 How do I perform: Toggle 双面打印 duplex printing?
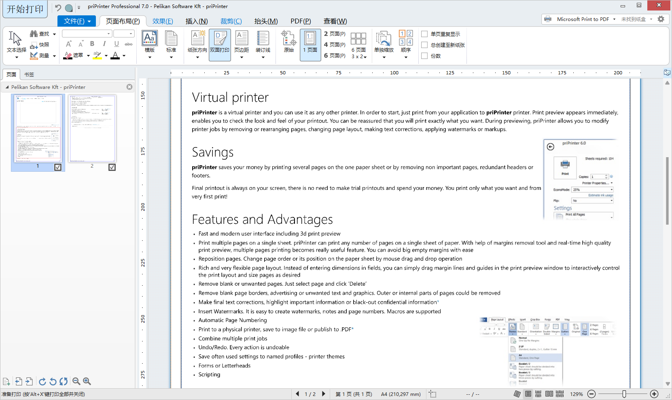(x=220, y=44)
